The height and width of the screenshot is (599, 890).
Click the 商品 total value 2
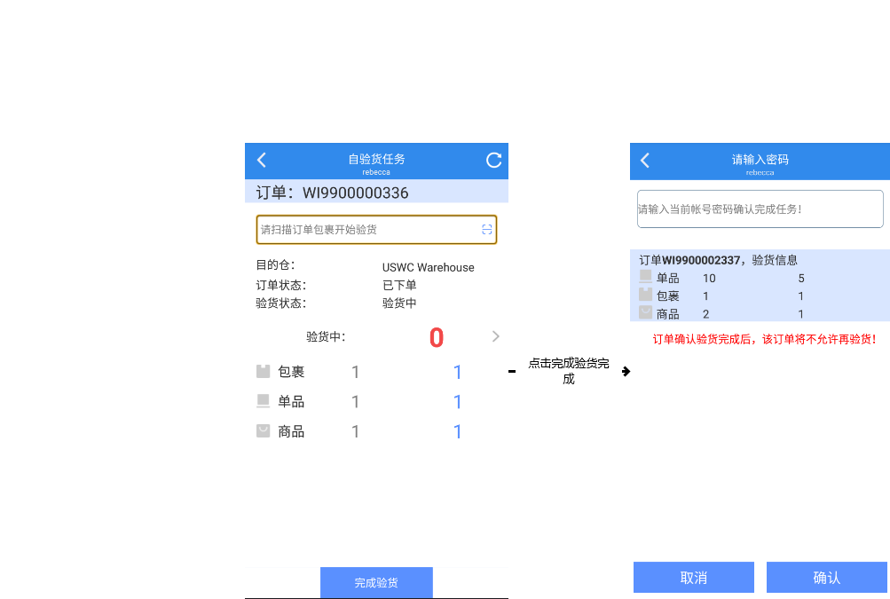pyautogui.click(x=706, y=314)
